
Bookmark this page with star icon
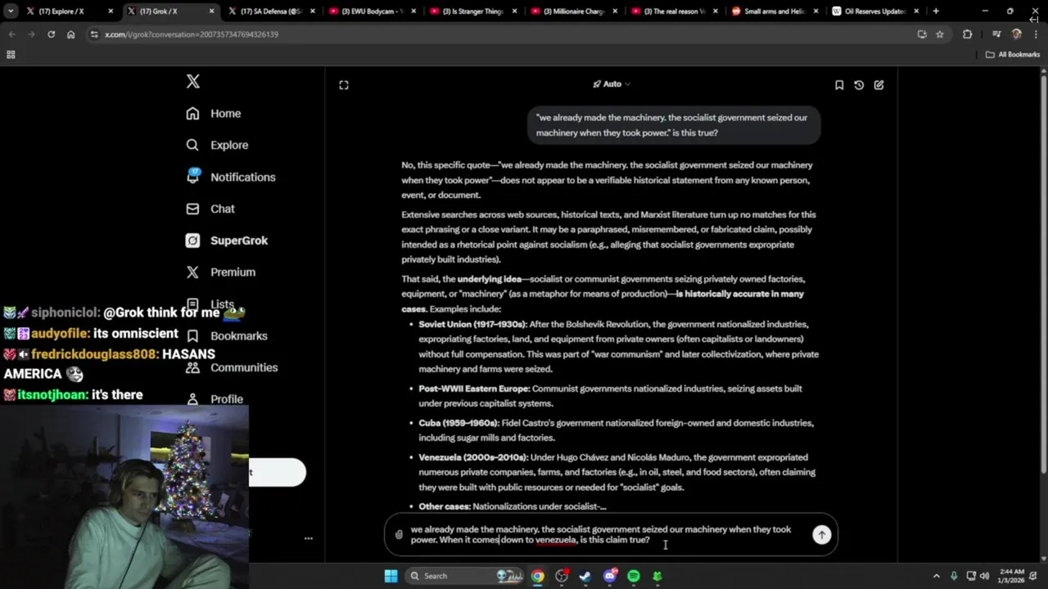coord(940,34)
